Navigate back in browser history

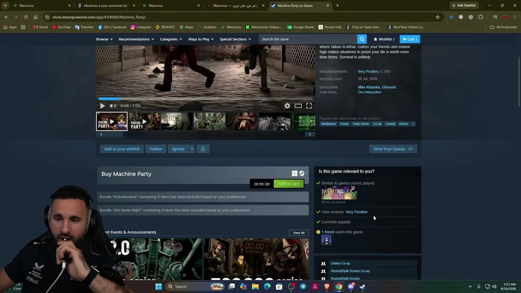pos(6,17)
